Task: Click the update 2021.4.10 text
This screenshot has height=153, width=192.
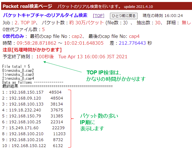Action: click(x=138, y=7)
